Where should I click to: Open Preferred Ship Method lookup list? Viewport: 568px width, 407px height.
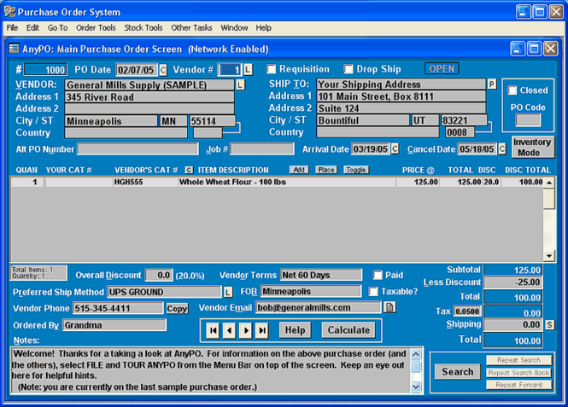[x=228, y=292]
